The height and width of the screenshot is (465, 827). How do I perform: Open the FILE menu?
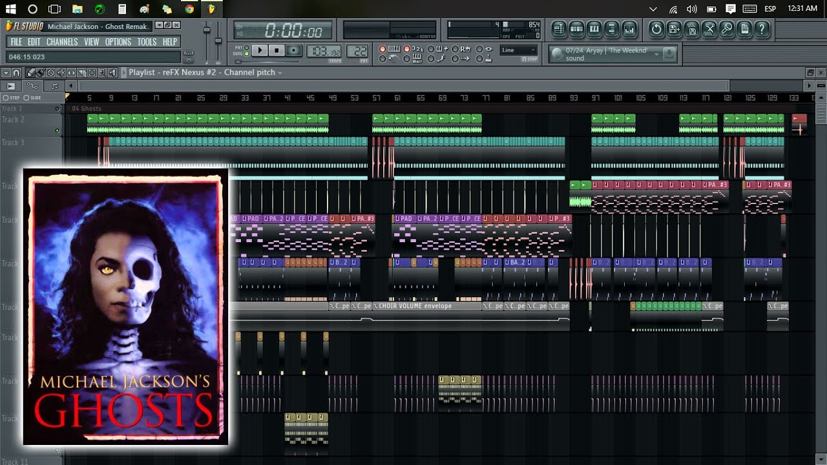(x=16, y=42)
